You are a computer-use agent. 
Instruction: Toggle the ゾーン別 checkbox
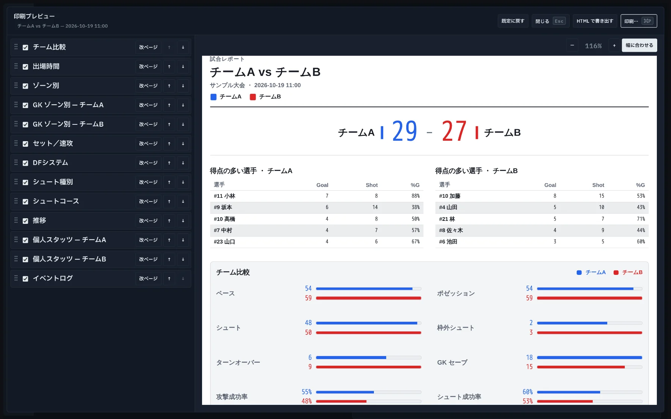25,86
